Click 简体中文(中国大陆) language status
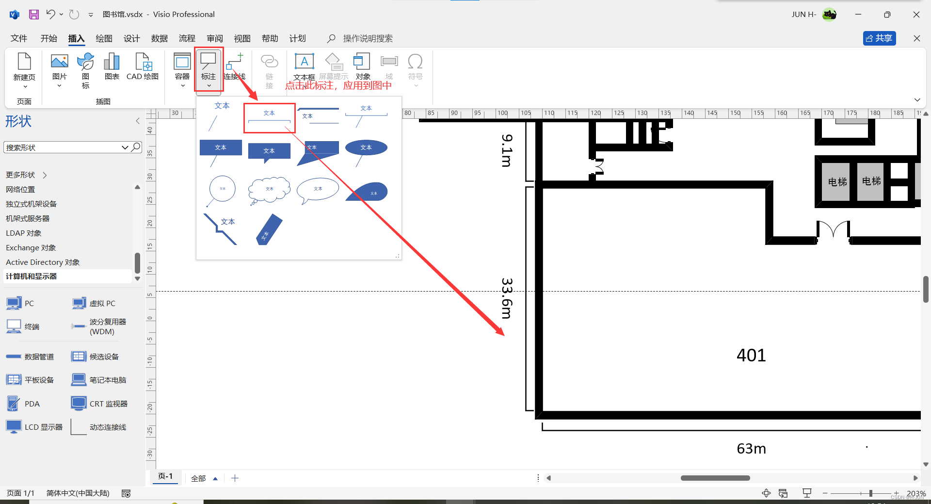 [78, 493]
